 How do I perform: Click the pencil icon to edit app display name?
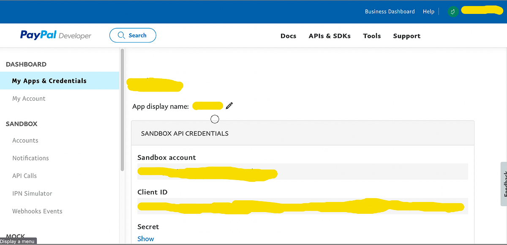229,105
